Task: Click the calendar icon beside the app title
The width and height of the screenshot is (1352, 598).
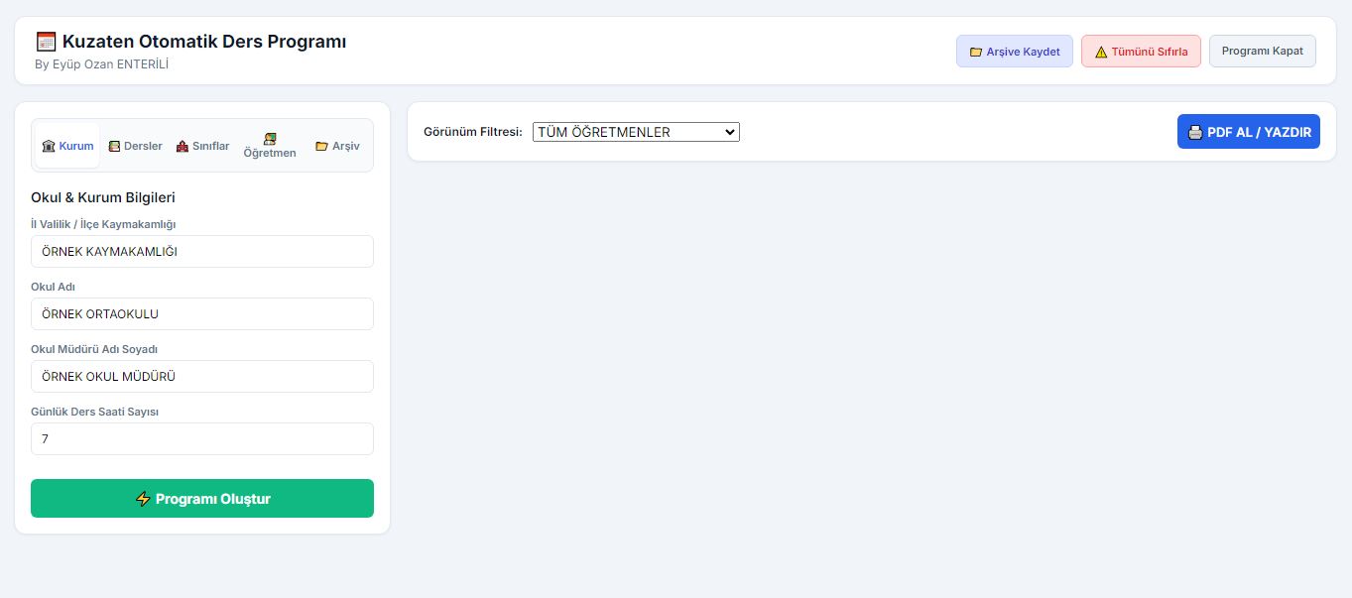Action: coord(46,42)
